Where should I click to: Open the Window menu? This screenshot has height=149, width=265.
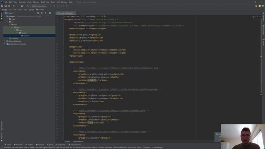click(64, 2)
